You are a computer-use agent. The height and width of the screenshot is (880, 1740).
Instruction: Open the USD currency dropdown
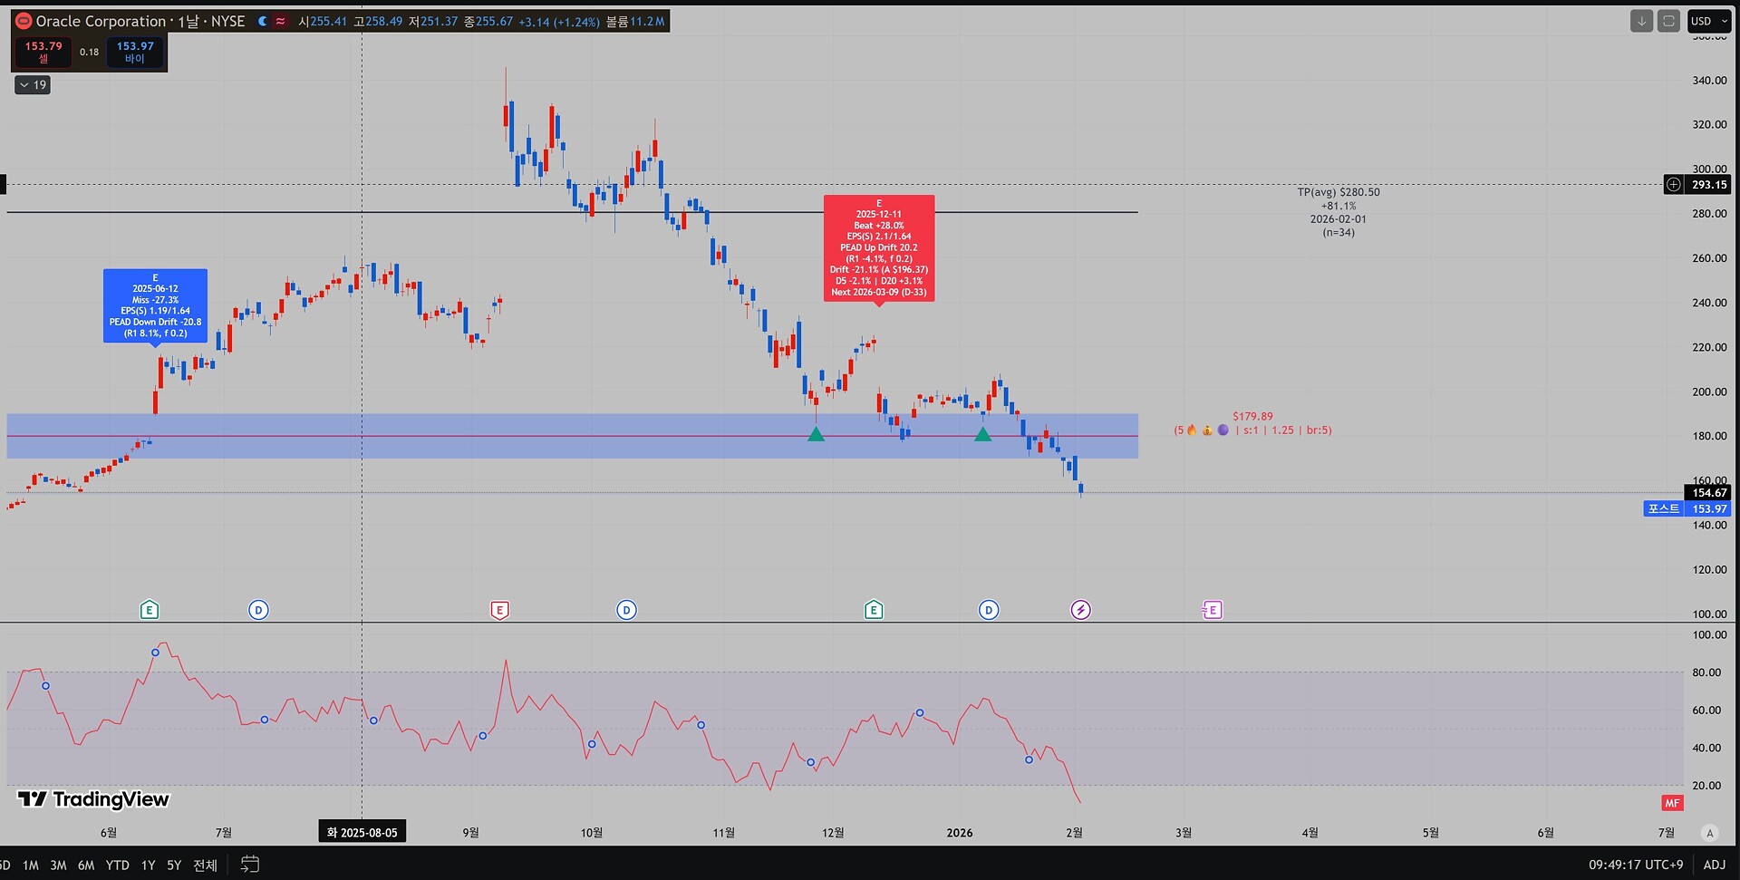point(1709,21)
